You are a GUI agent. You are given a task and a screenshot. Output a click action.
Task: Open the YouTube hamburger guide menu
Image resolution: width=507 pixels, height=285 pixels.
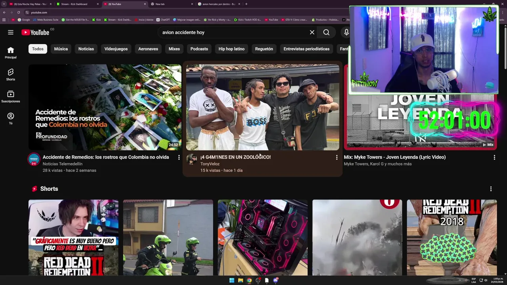pos(11,32)
